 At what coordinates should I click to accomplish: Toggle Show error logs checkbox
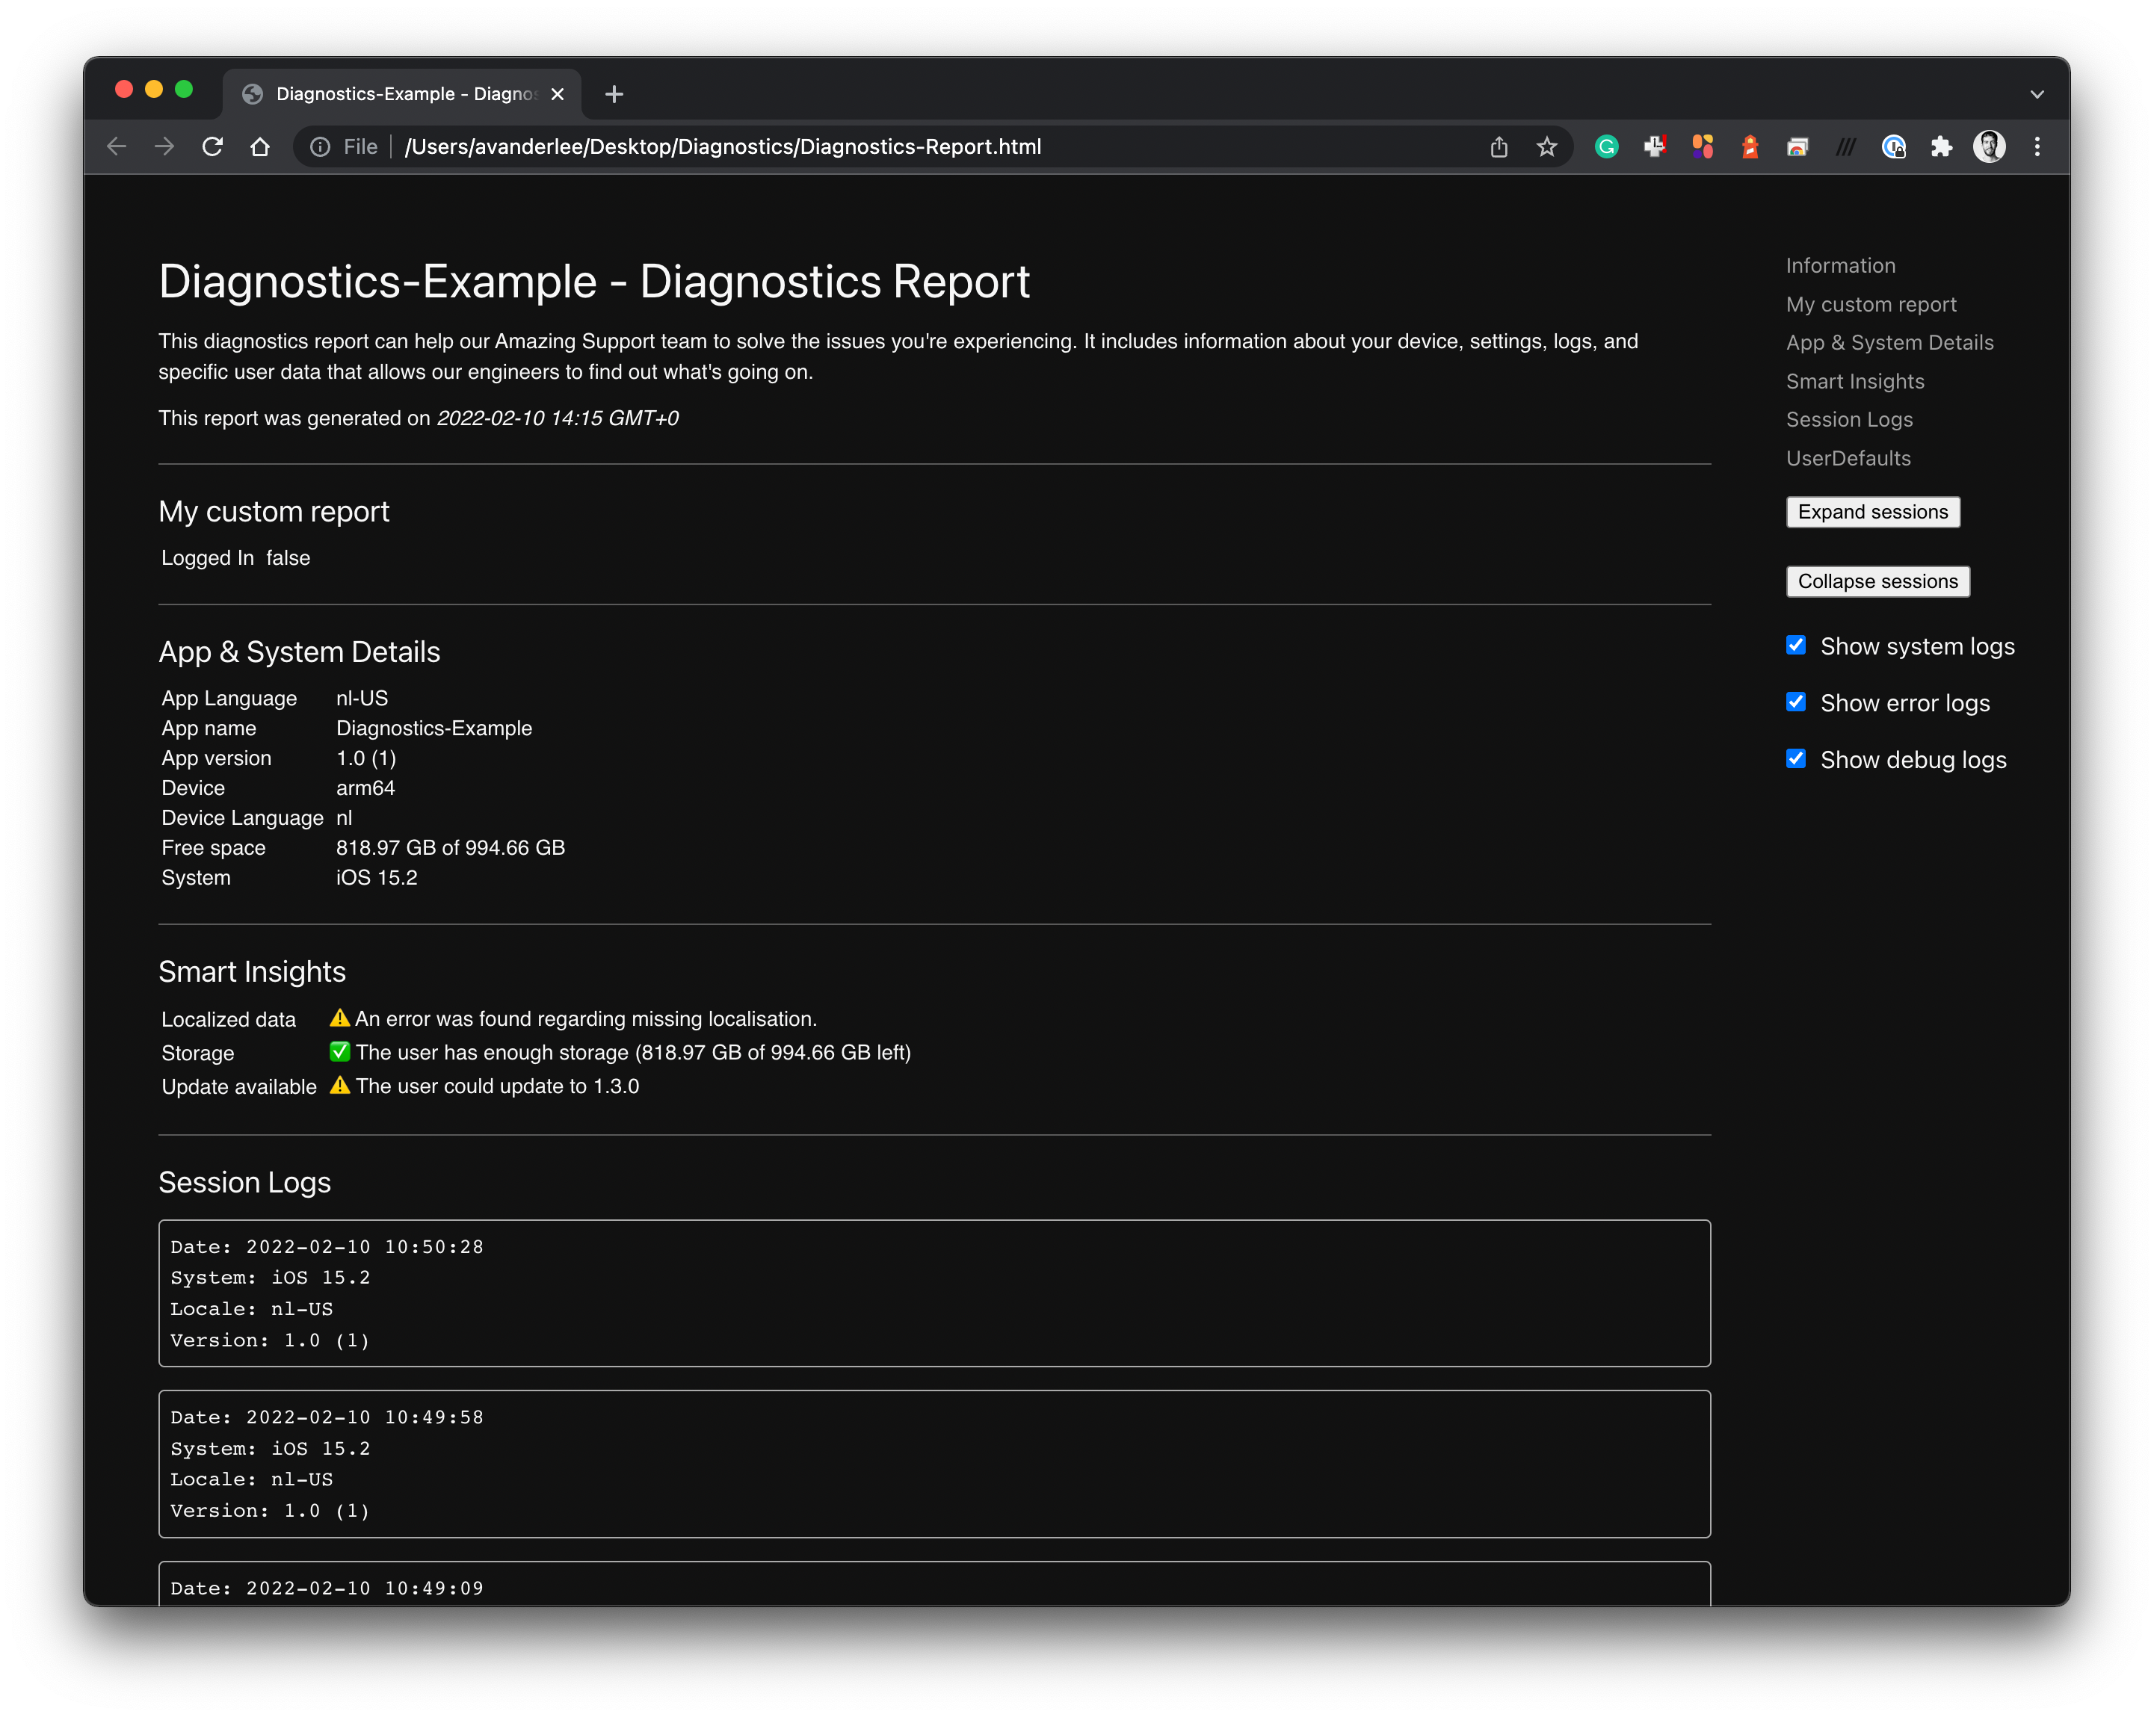[1795, 702]
